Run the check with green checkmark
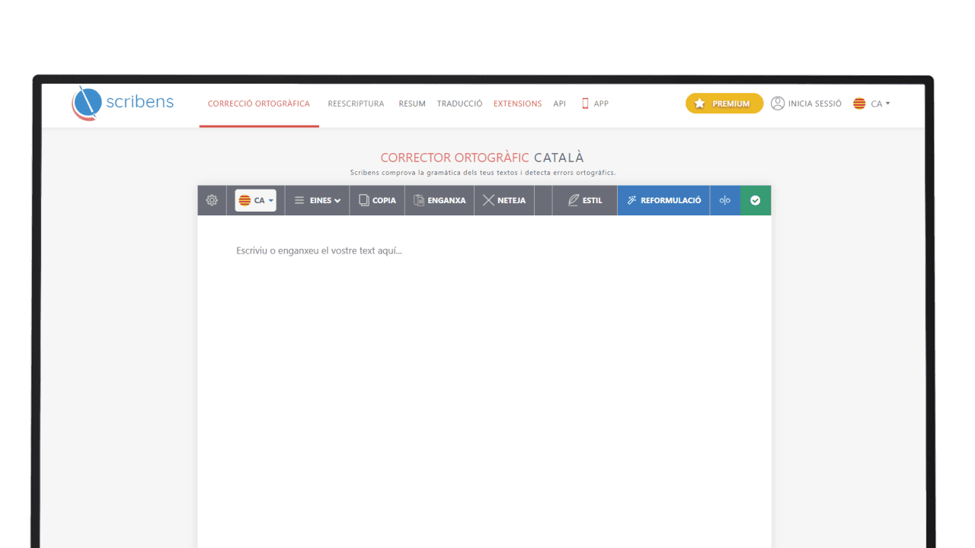 [x=756, y=200]
